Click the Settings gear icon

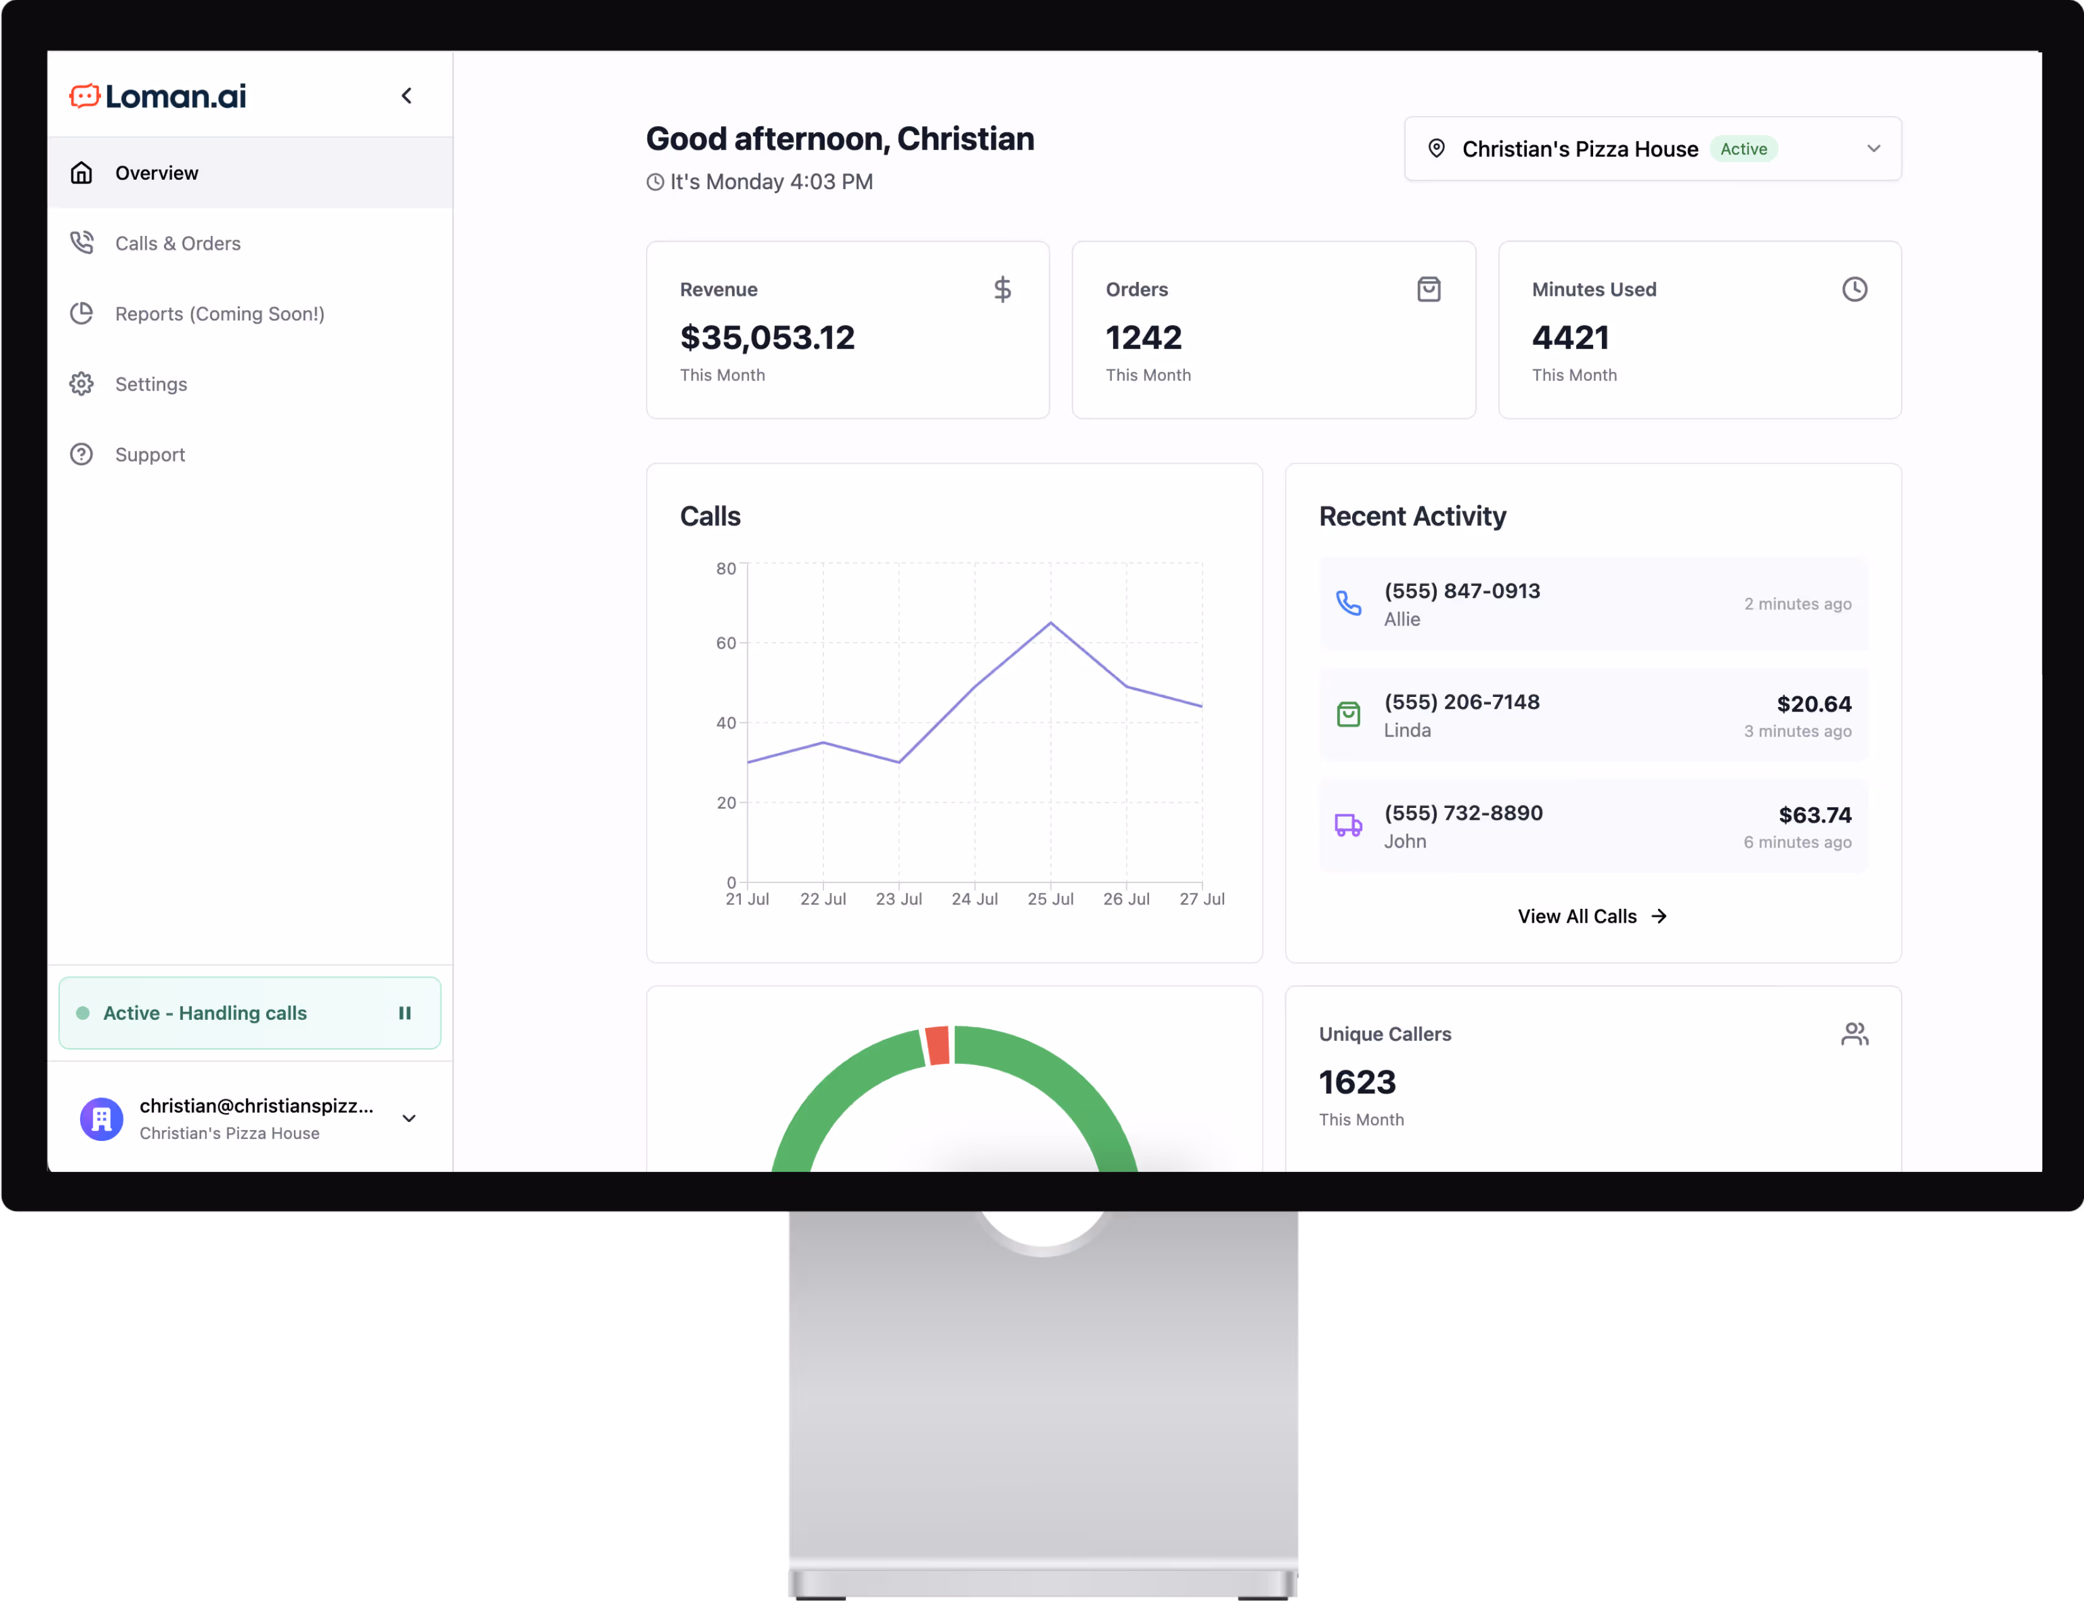click(82, 384)
